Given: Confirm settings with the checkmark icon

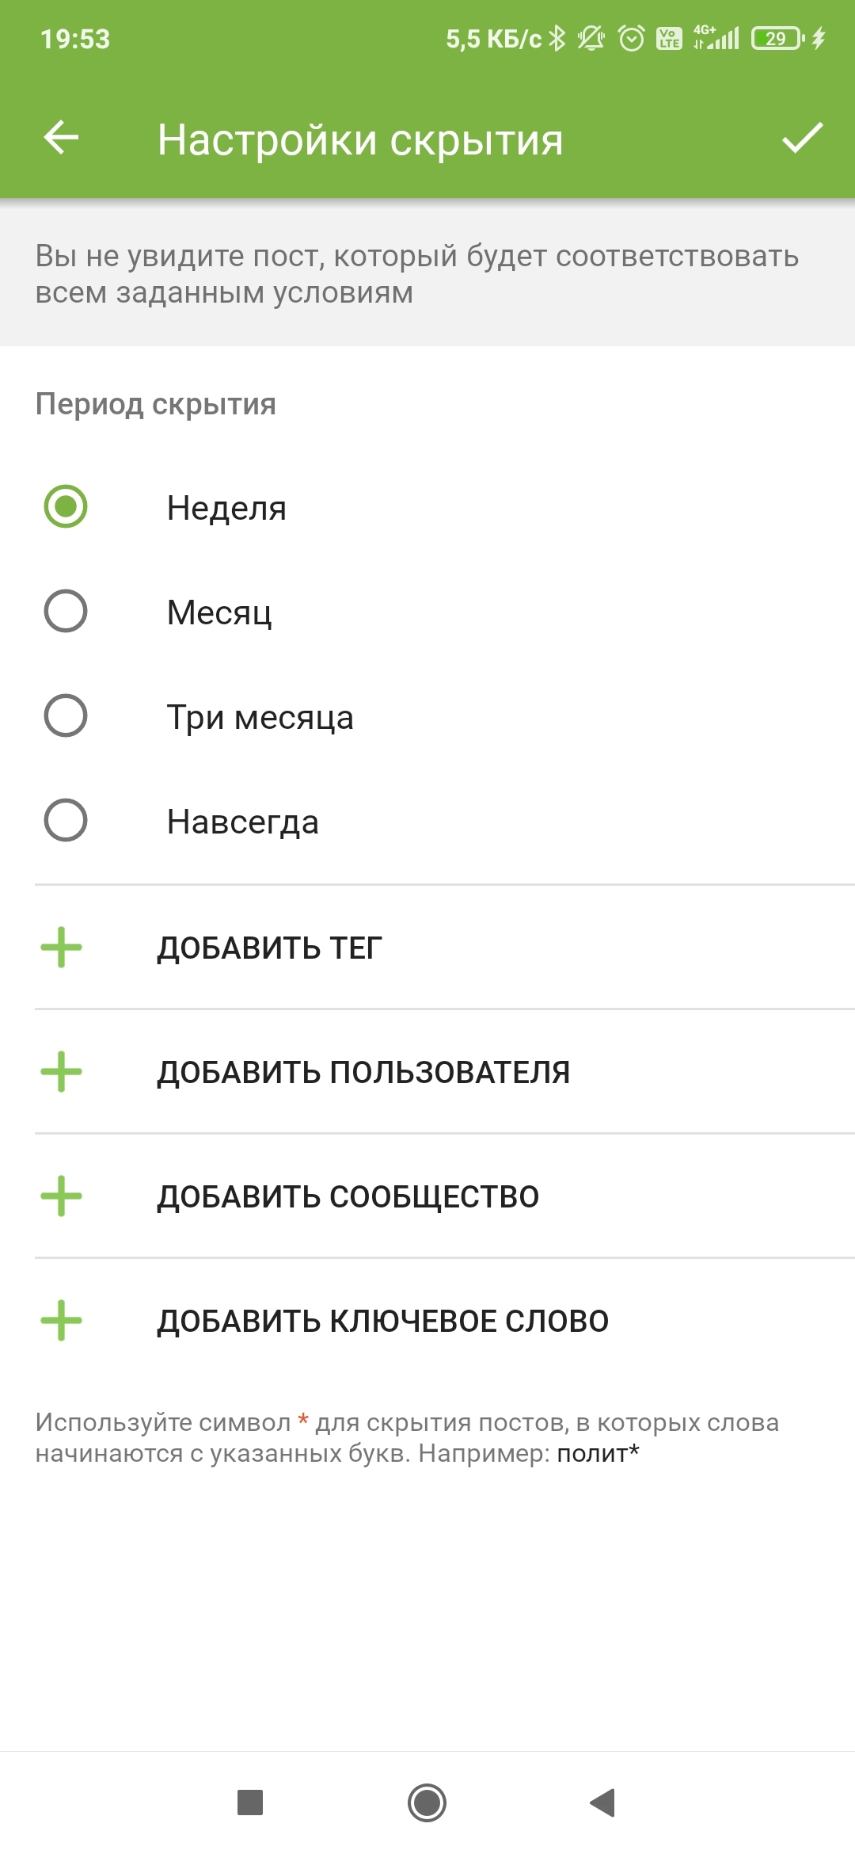Looking at the screenshot, I should [x=802, y=139].
